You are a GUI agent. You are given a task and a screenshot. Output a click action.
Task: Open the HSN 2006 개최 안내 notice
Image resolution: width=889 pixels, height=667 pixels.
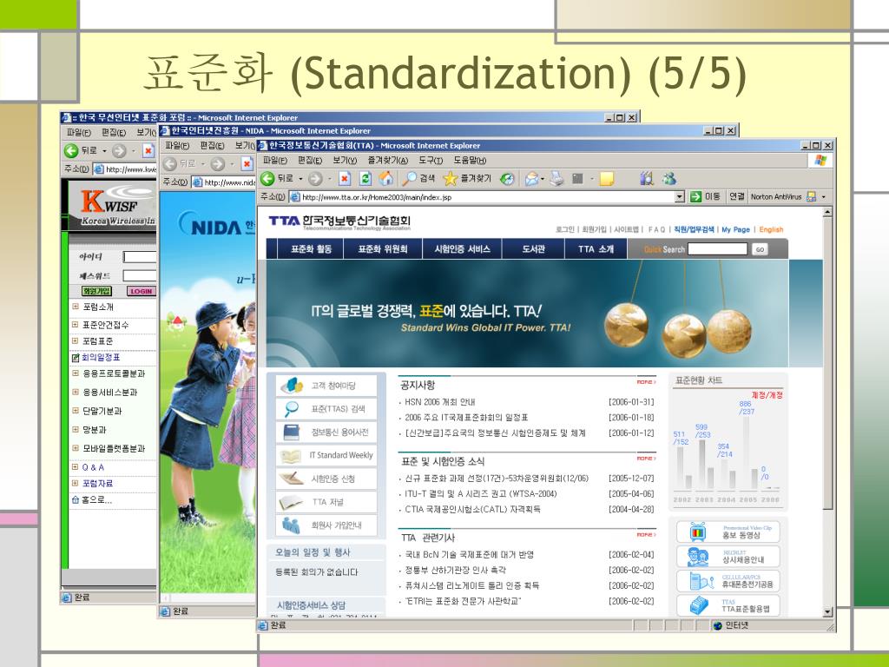(440, 401)
